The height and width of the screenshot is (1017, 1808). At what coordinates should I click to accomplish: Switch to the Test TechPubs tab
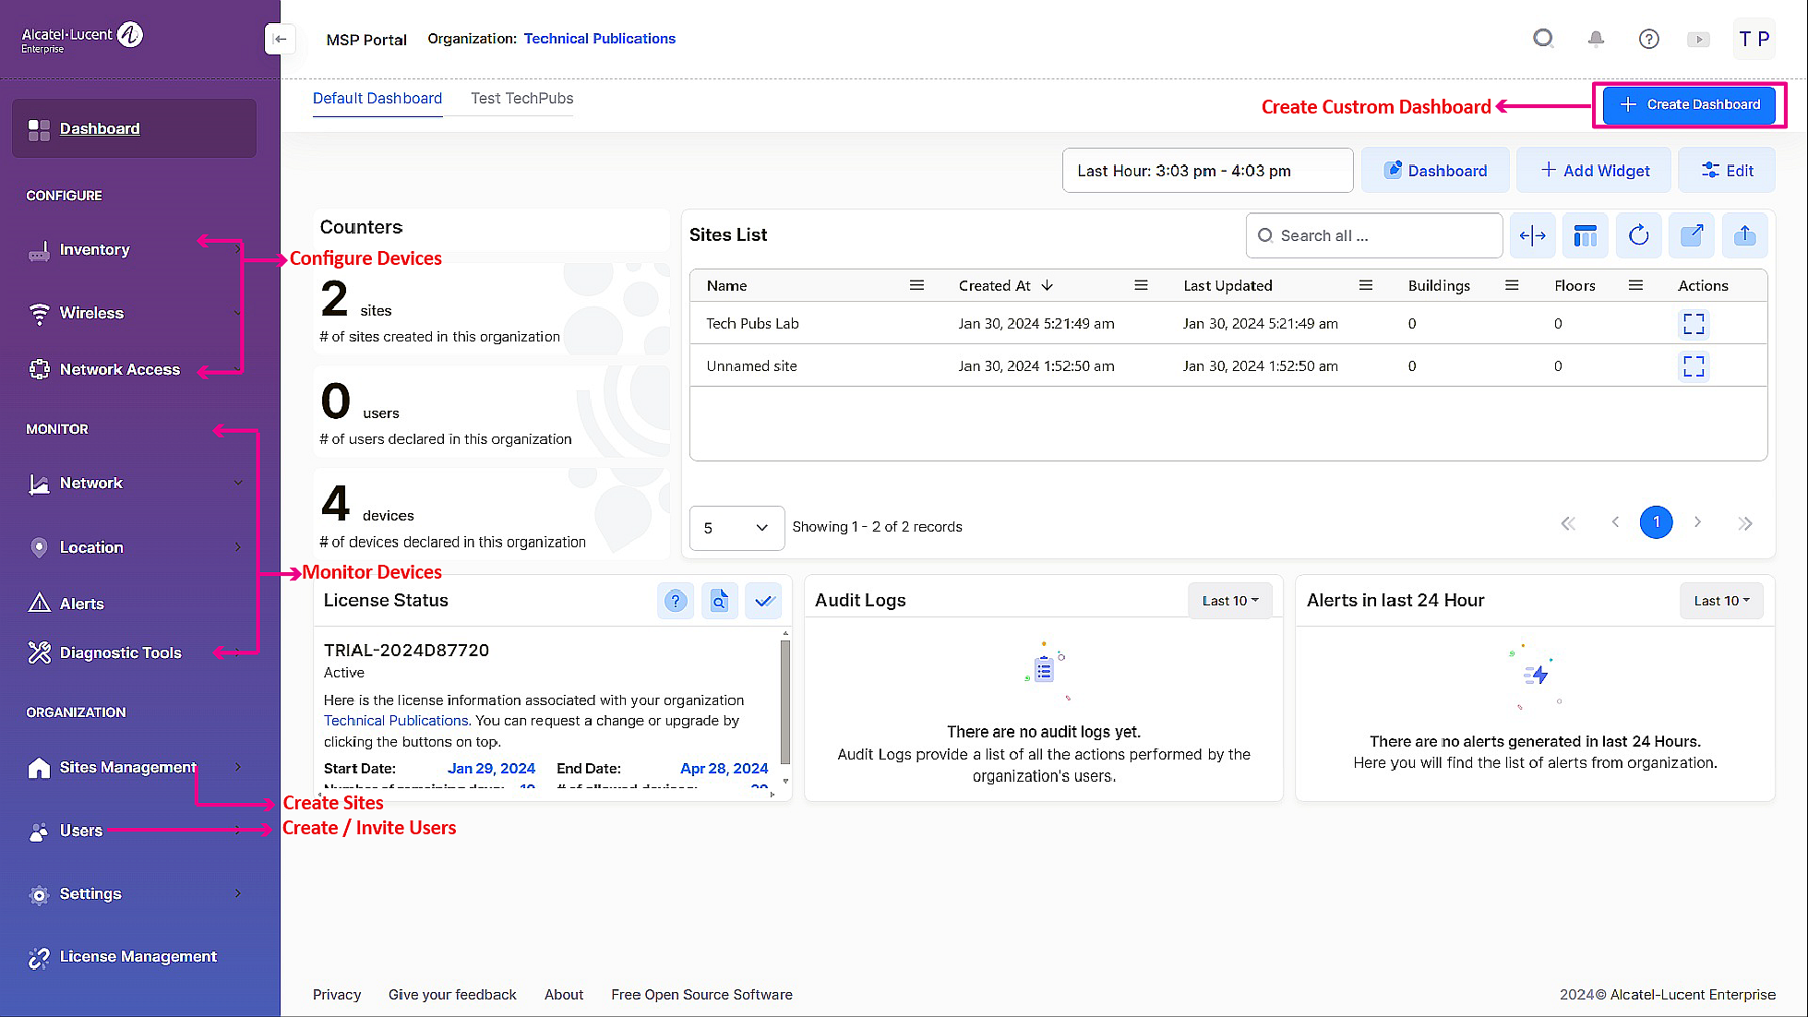521,99
